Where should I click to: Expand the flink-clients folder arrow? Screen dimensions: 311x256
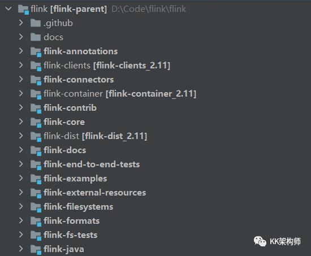click(21, 65)
